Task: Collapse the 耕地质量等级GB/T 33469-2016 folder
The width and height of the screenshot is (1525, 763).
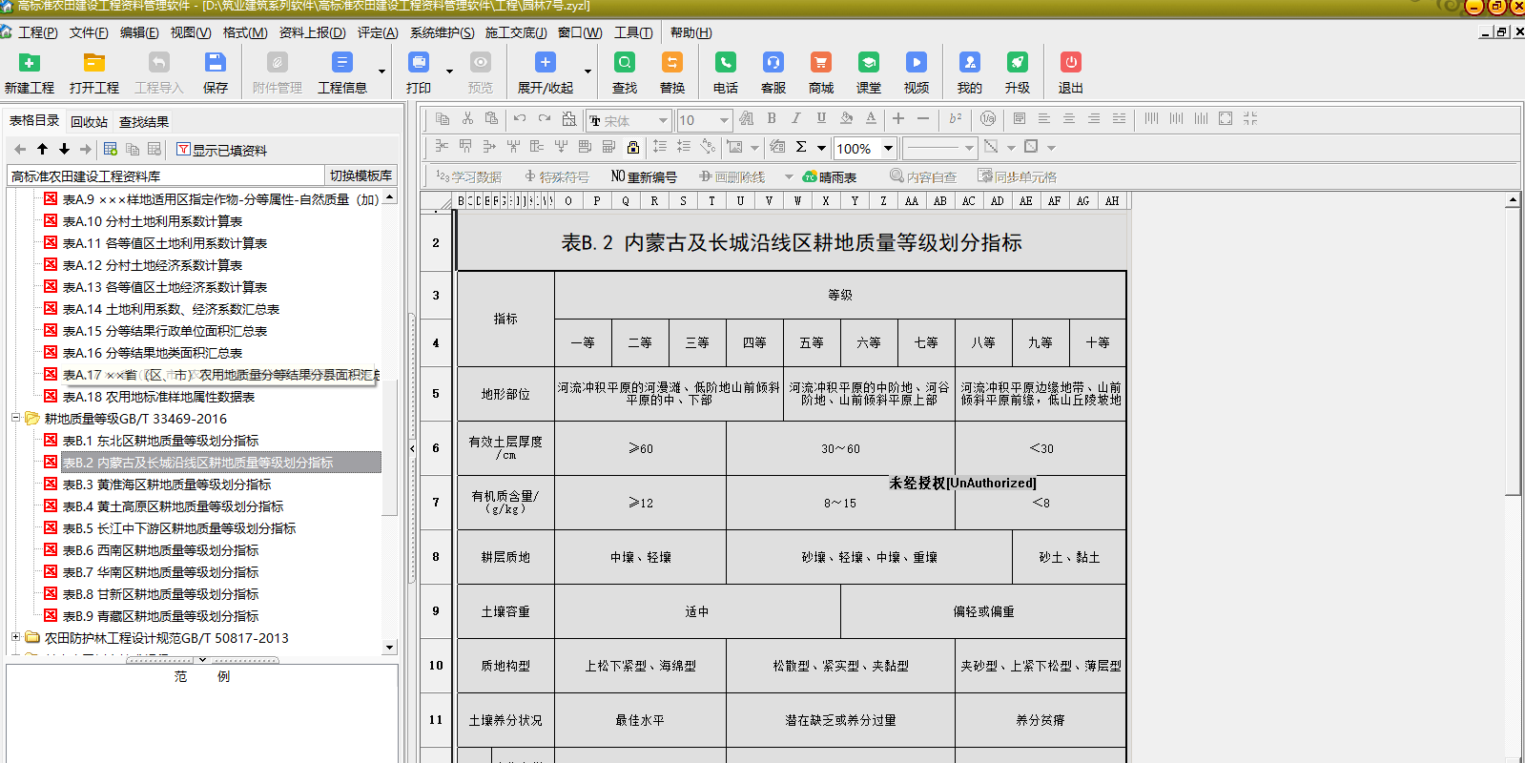Action: (15, 418)
